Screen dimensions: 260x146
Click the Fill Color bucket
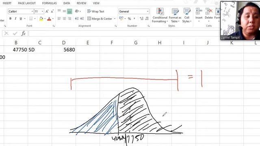click(x=41, y=19)
